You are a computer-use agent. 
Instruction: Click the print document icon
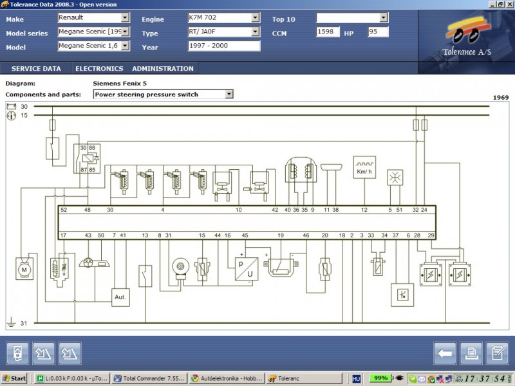[471, 353]
